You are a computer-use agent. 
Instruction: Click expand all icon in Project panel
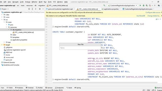pos(32,9)
